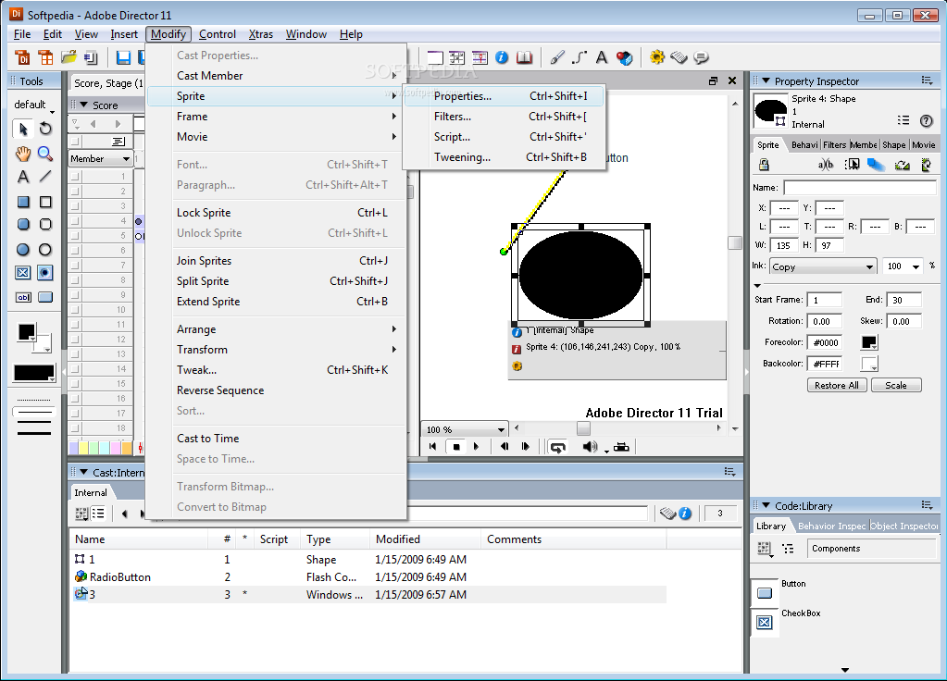Click the Backcolor white swatch
Image resolution: width=947 pixels, height=681 pixels.
869,364
